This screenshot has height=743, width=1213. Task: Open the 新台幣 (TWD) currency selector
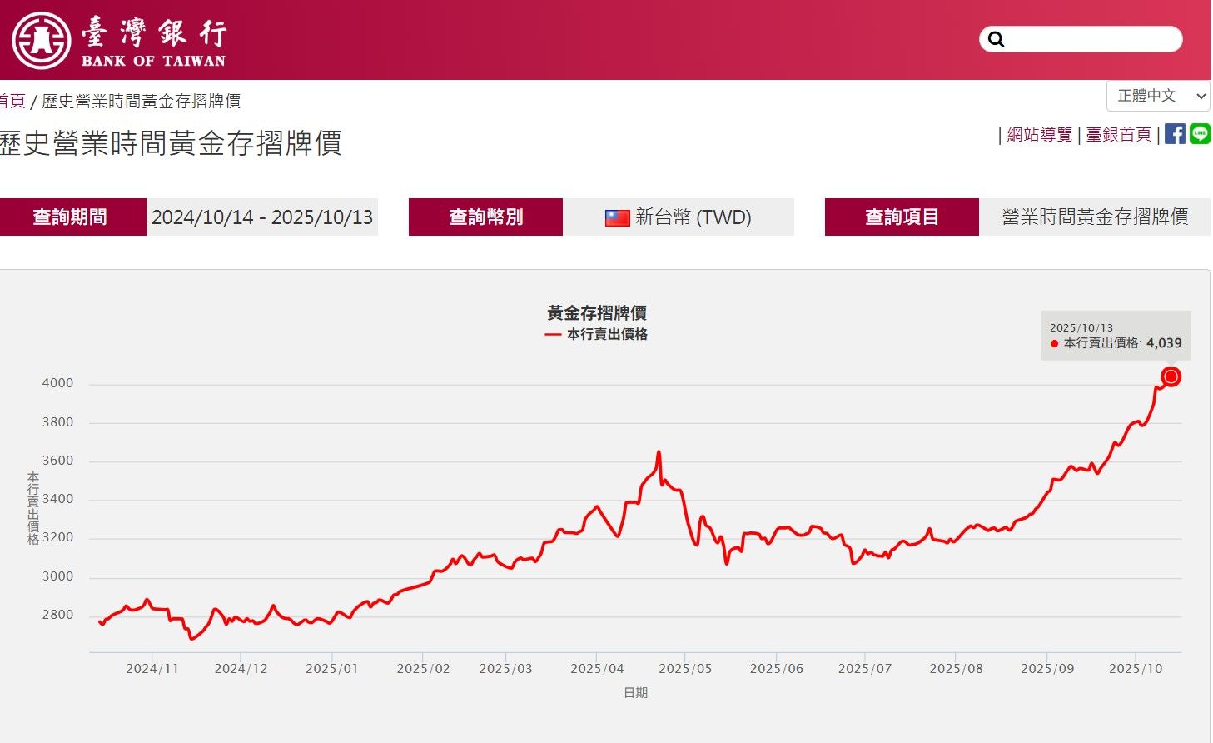click(679, 217)
